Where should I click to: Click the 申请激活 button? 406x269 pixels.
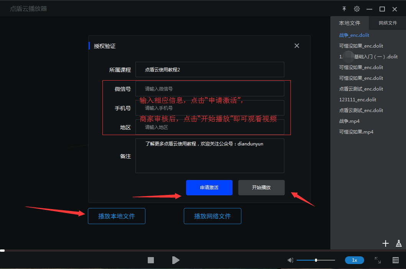tap(209, 188)
